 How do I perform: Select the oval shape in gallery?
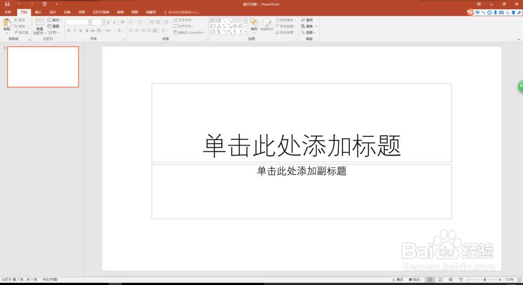[240, 21]
